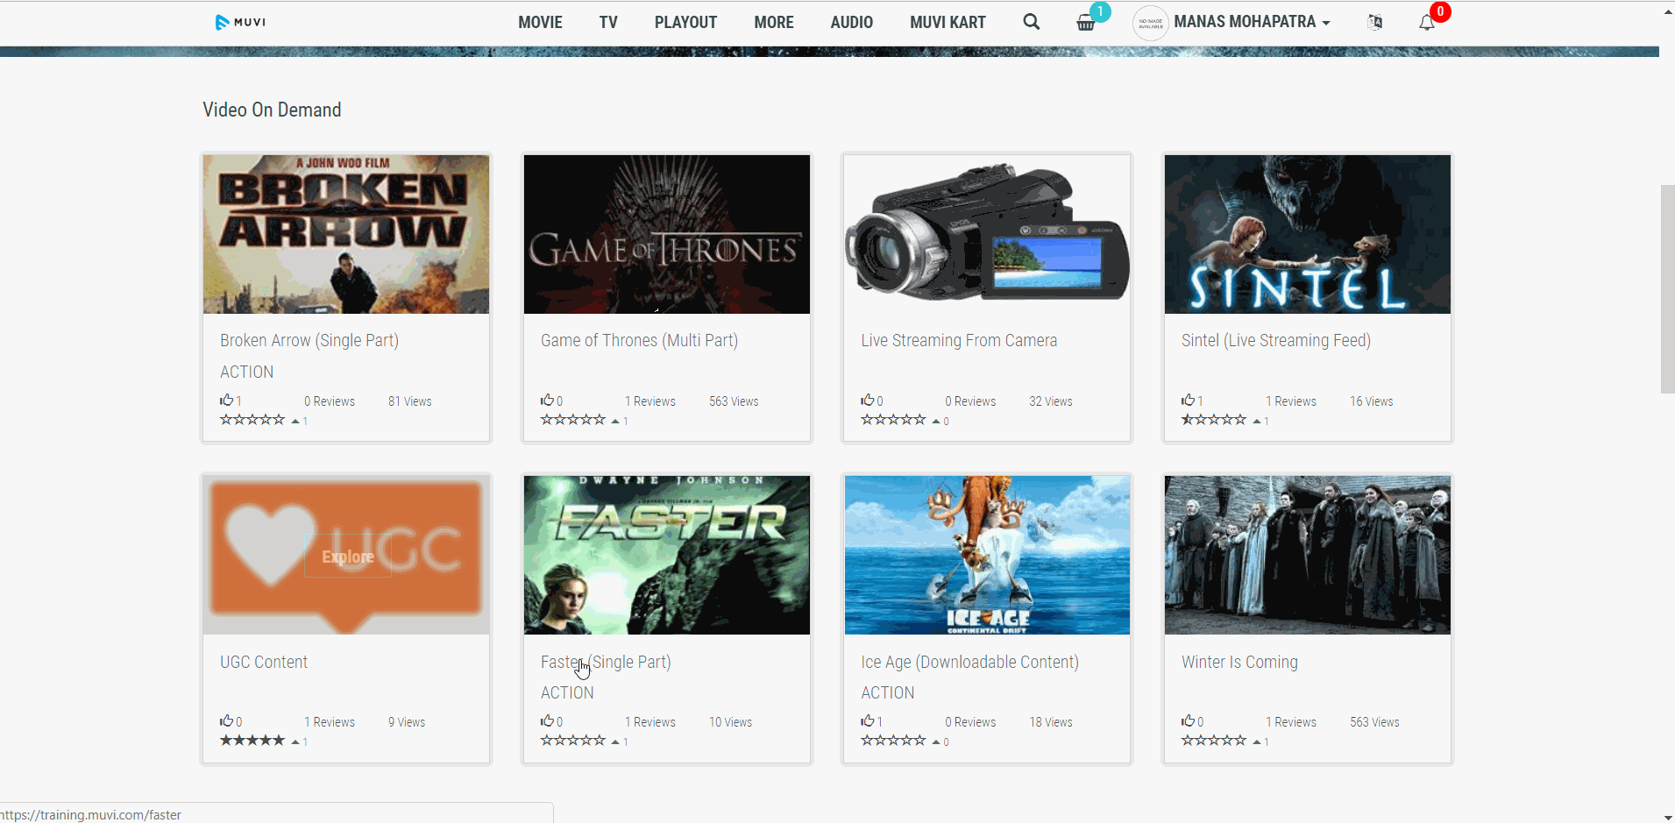Open the notifications bell icon
The width and height of the screenshot is (1675, 823).
click(1427, 22)
